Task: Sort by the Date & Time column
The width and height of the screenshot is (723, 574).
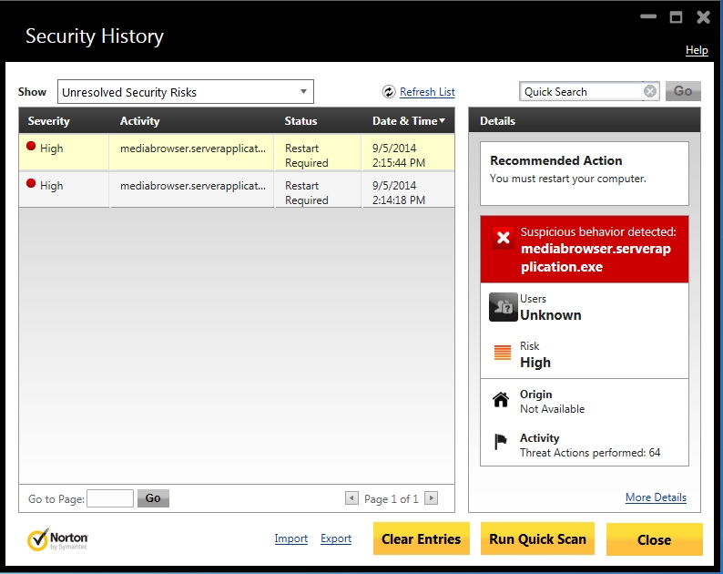Action: tap(409, 121)
